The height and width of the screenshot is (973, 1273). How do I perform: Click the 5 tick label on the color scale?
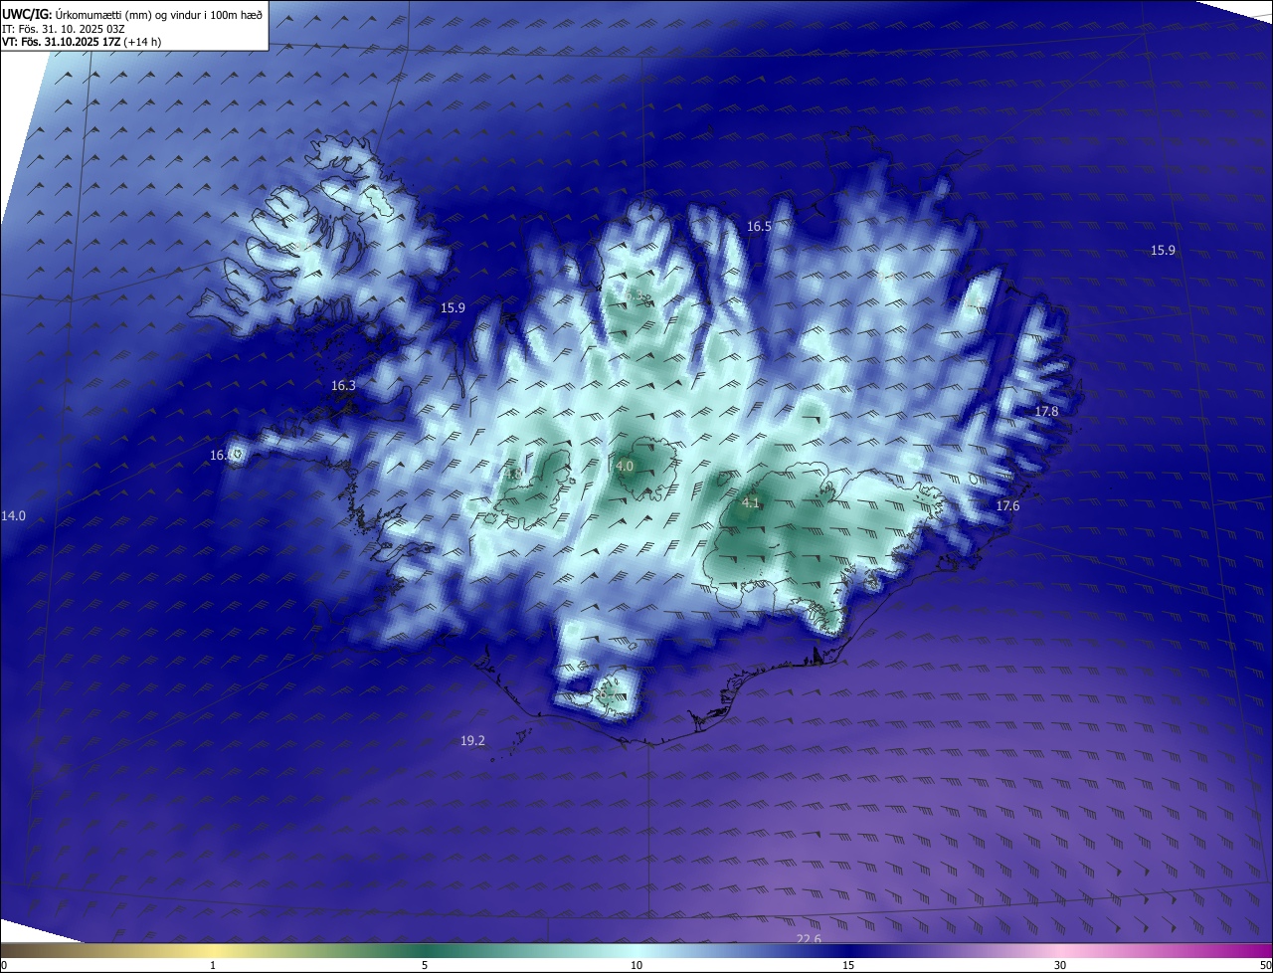coord(425,965)
